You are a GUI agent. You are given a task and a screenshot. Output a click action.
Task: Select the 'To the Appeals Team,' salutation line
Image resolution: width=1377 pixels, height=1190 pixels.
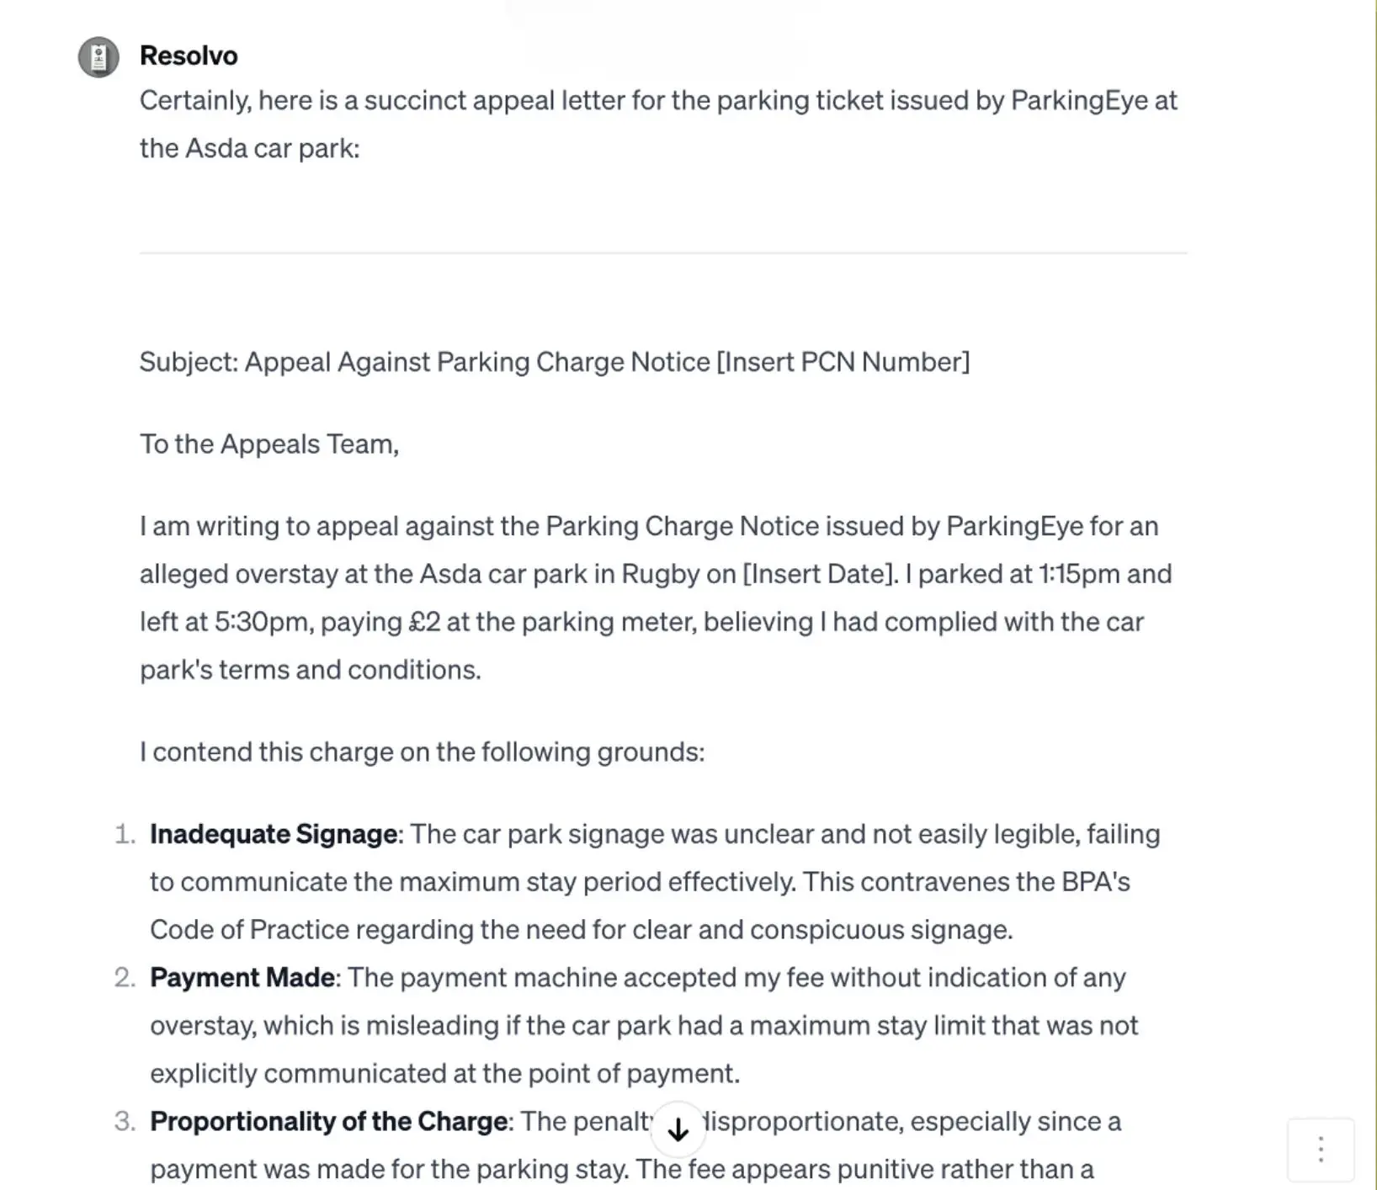(x=271, y=444)
